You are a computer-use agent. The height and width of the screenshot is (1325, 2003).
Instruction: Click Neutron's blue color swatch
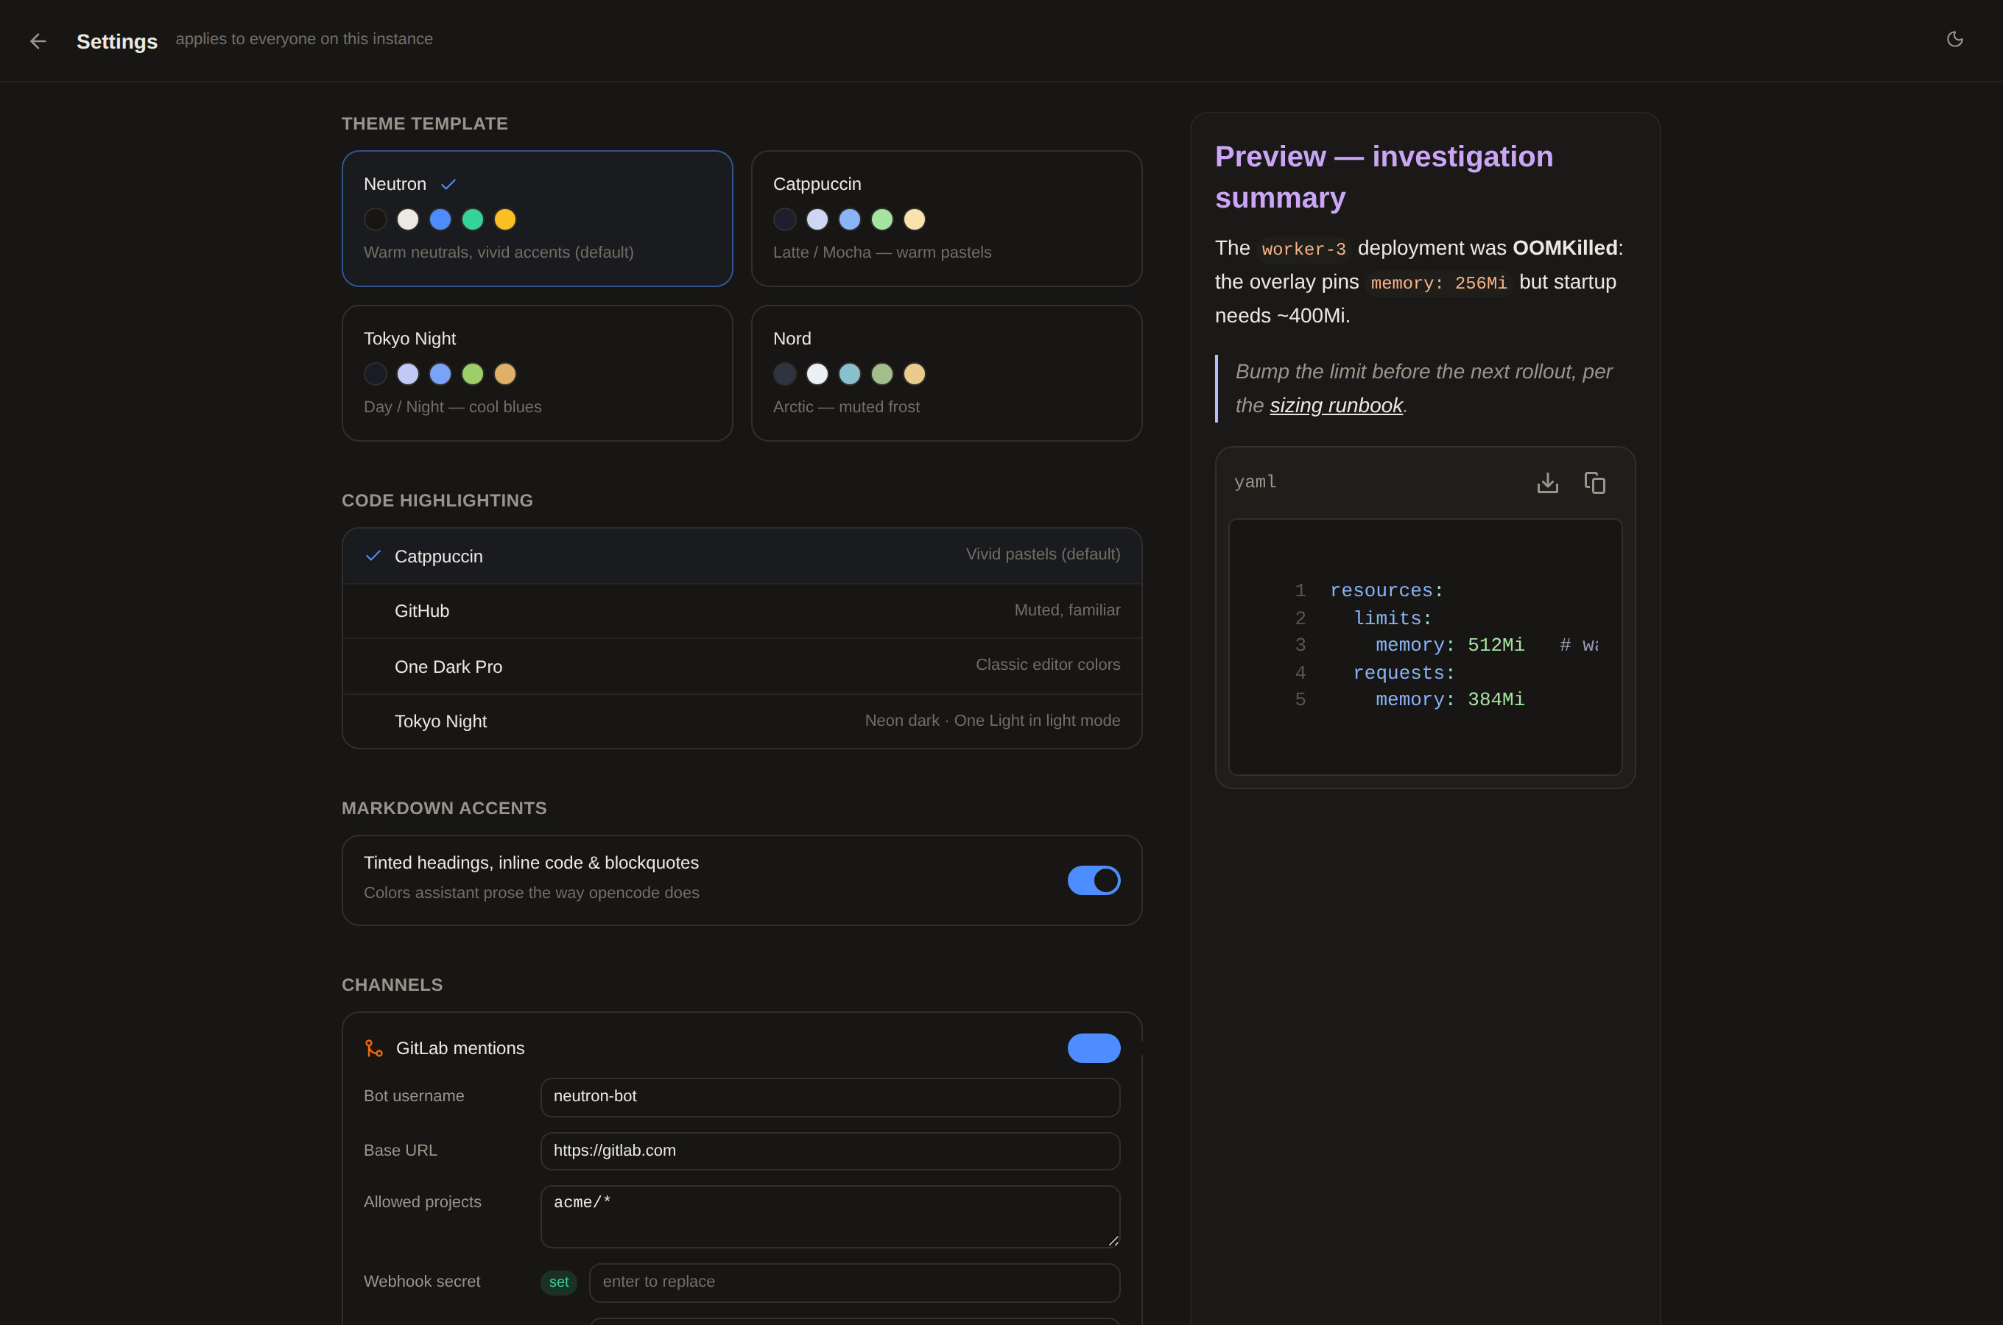(x=440, y=219)
